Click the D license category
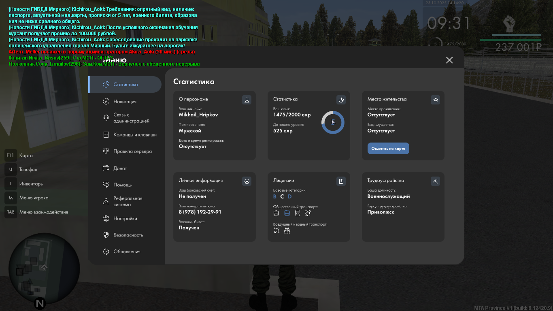This screenshot has width=553, height=311. point(289,197)
